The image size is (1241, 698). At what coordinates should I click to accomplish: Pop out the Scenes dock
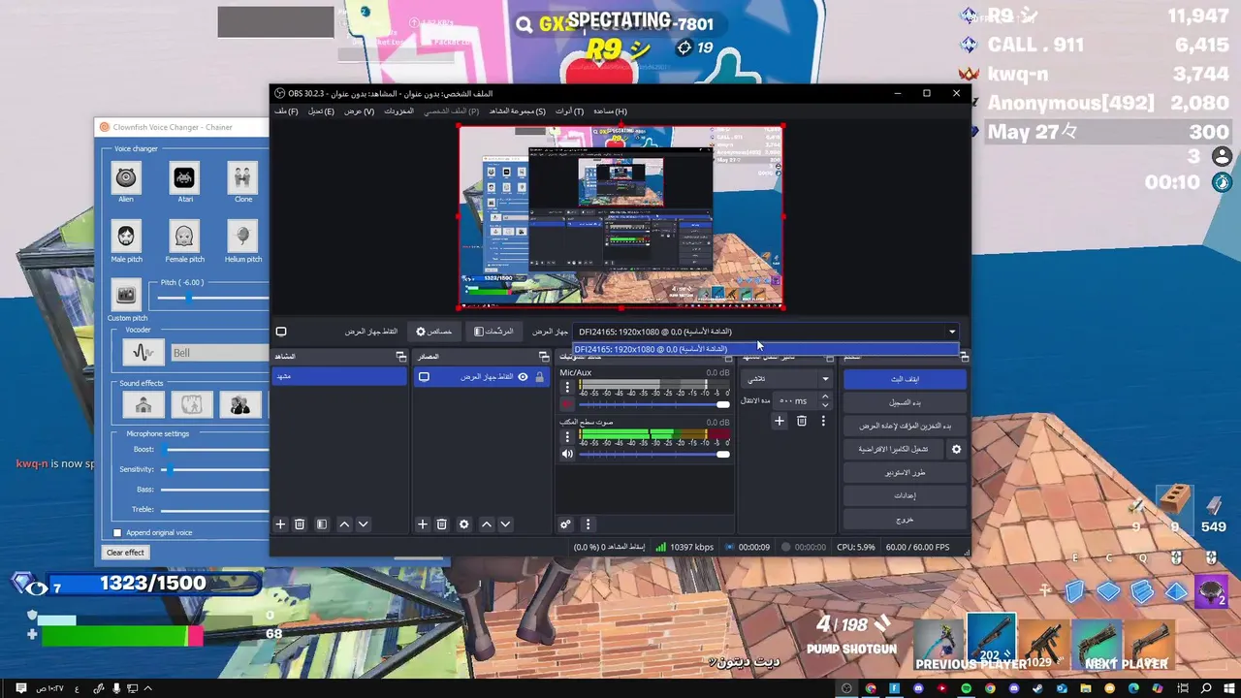(400, 357)
